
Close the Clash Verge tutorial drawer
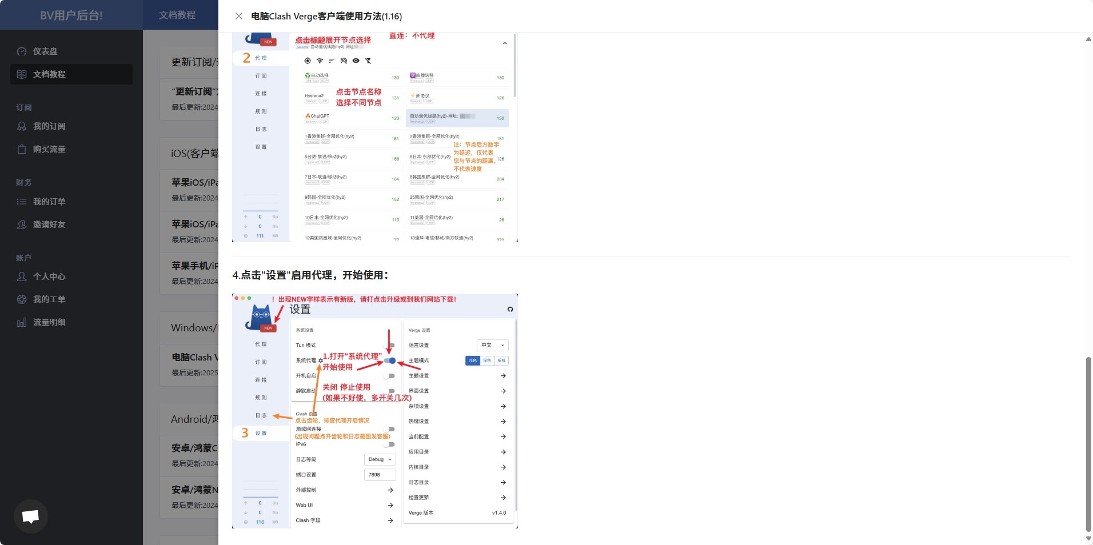coord(239,16)
